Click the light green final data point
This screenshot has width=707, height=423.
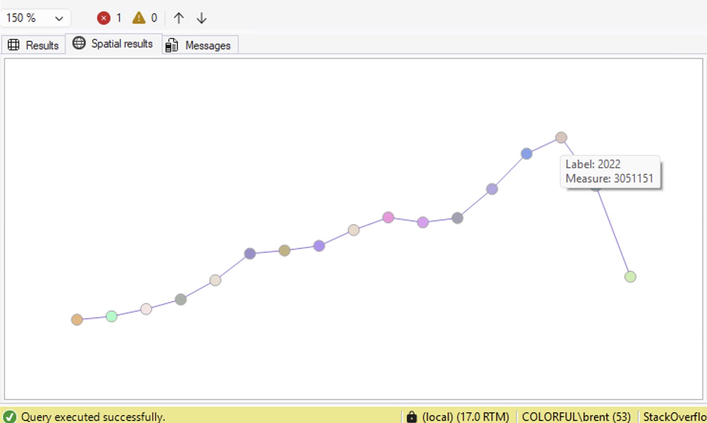630,277
